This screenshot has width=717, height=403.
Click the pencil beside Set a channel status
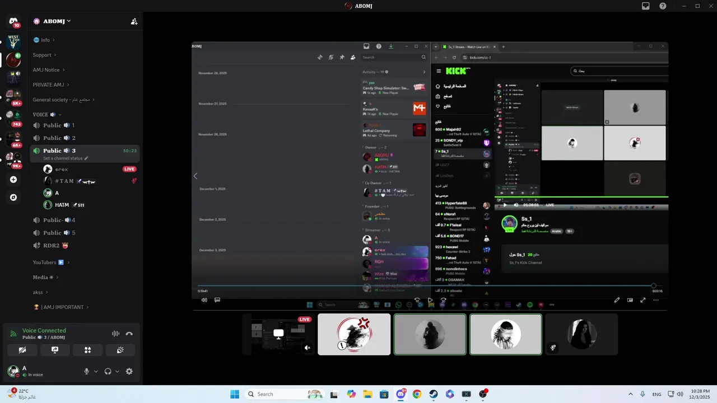click(86, 158)
